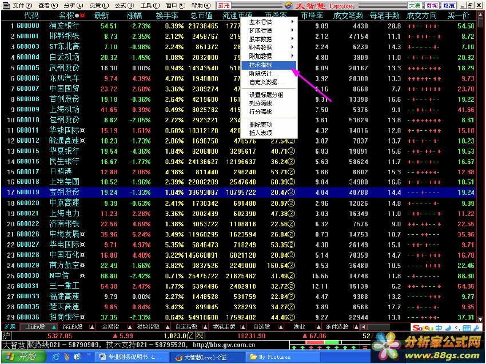
Task: Sort by the 成交笔数 column header
Action: point(348,15)
